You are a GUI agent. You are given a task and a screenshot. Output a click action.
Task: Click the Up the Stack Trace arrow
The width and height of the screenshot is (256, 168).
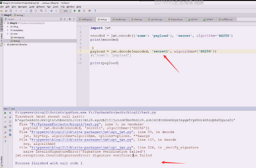[x=10, y=113]
